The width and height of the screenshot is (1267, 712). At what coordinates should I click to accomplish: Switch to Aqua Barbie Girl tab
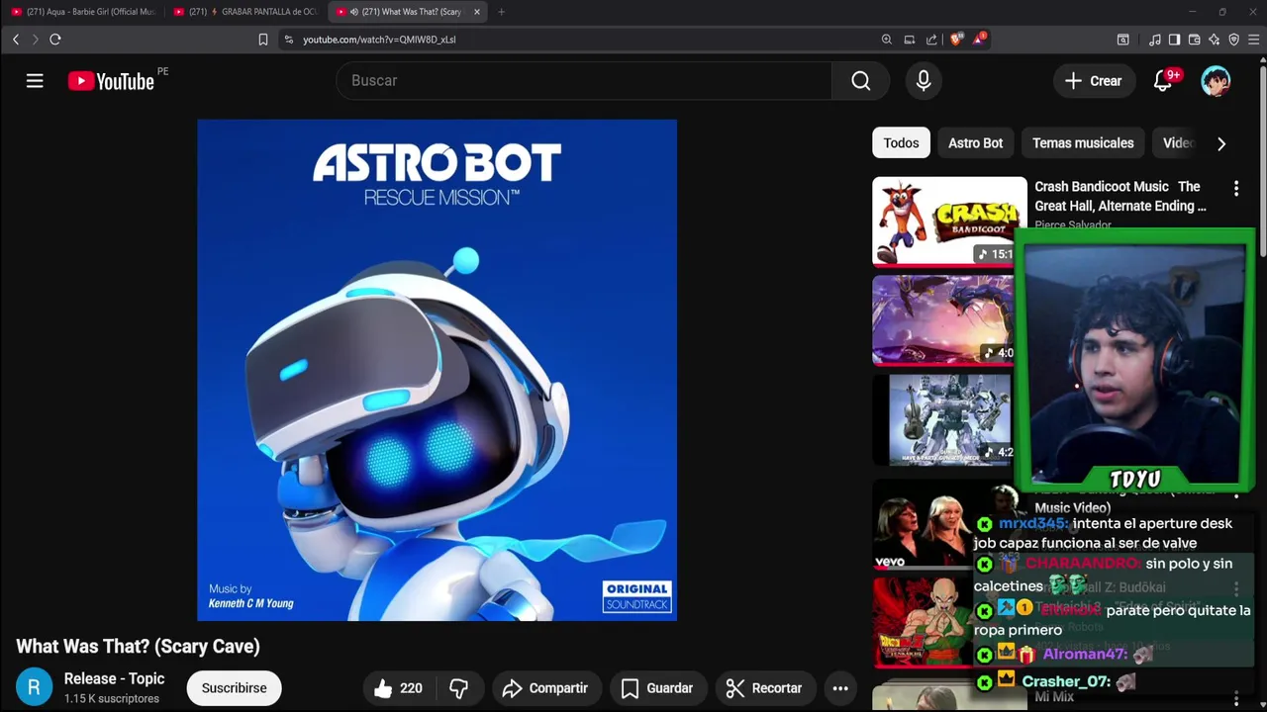[x=83, y=12]
